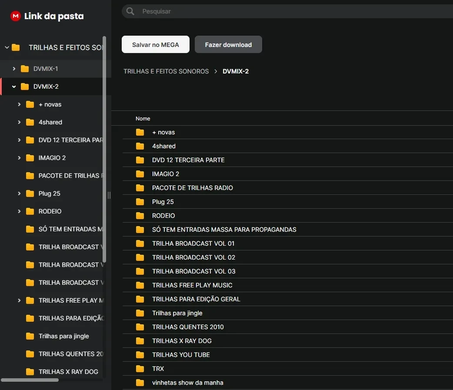Expand the '+ novas' folder in sidebar

click(19, 104)
